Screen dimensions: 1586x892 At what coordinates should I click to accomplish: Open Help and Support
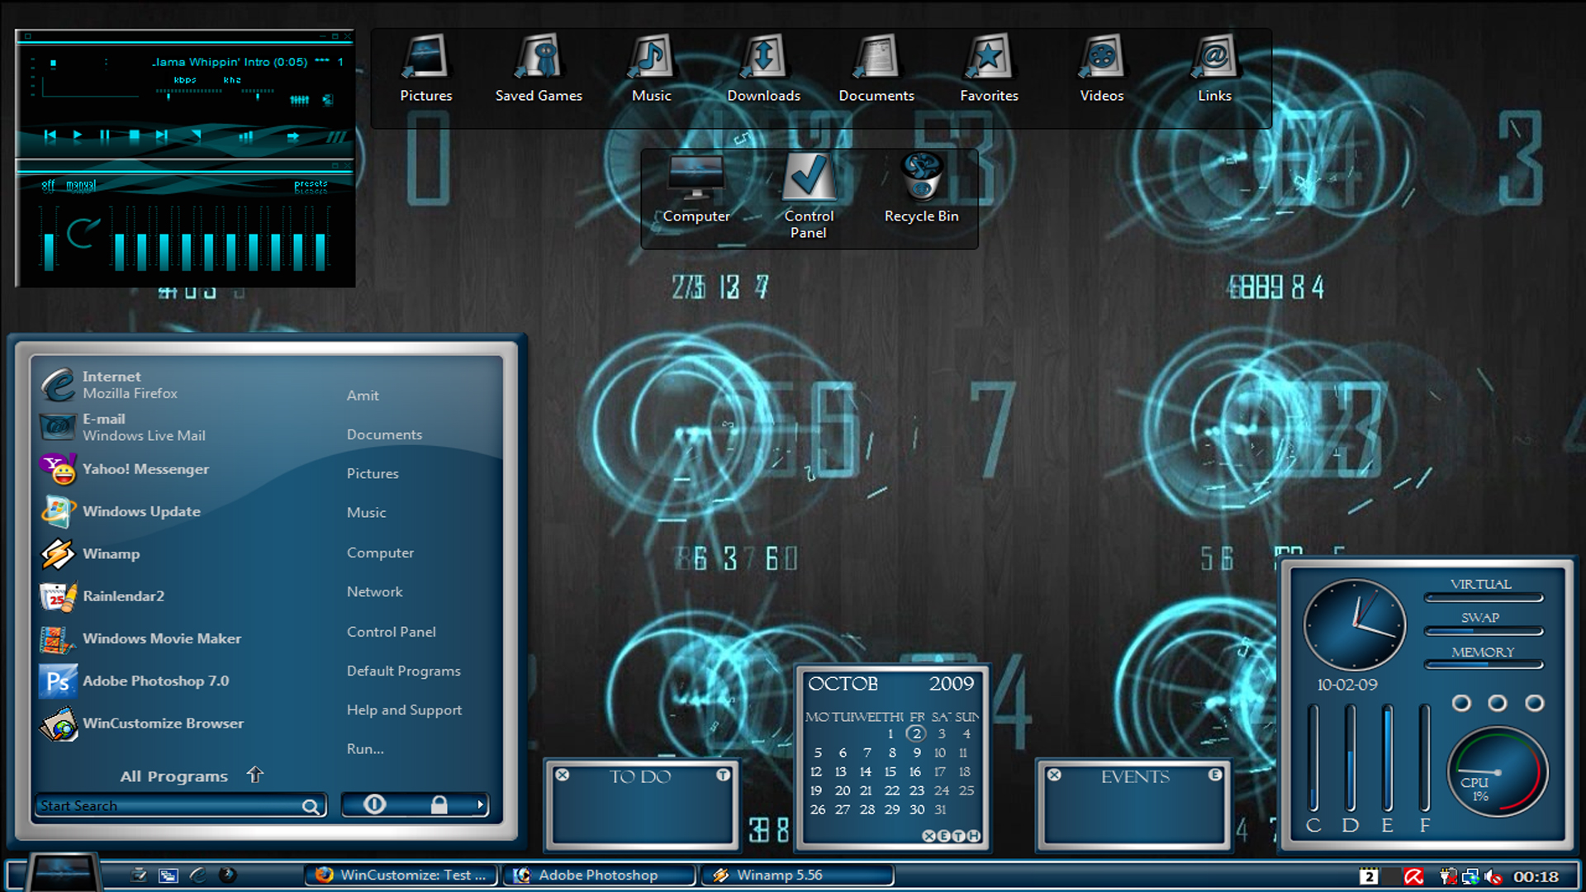click(x=404, y=710)
